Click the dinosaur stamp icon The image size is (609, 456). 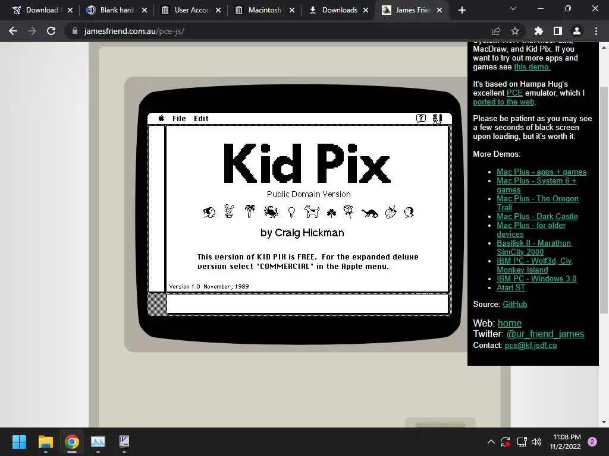tap(369, 213)
